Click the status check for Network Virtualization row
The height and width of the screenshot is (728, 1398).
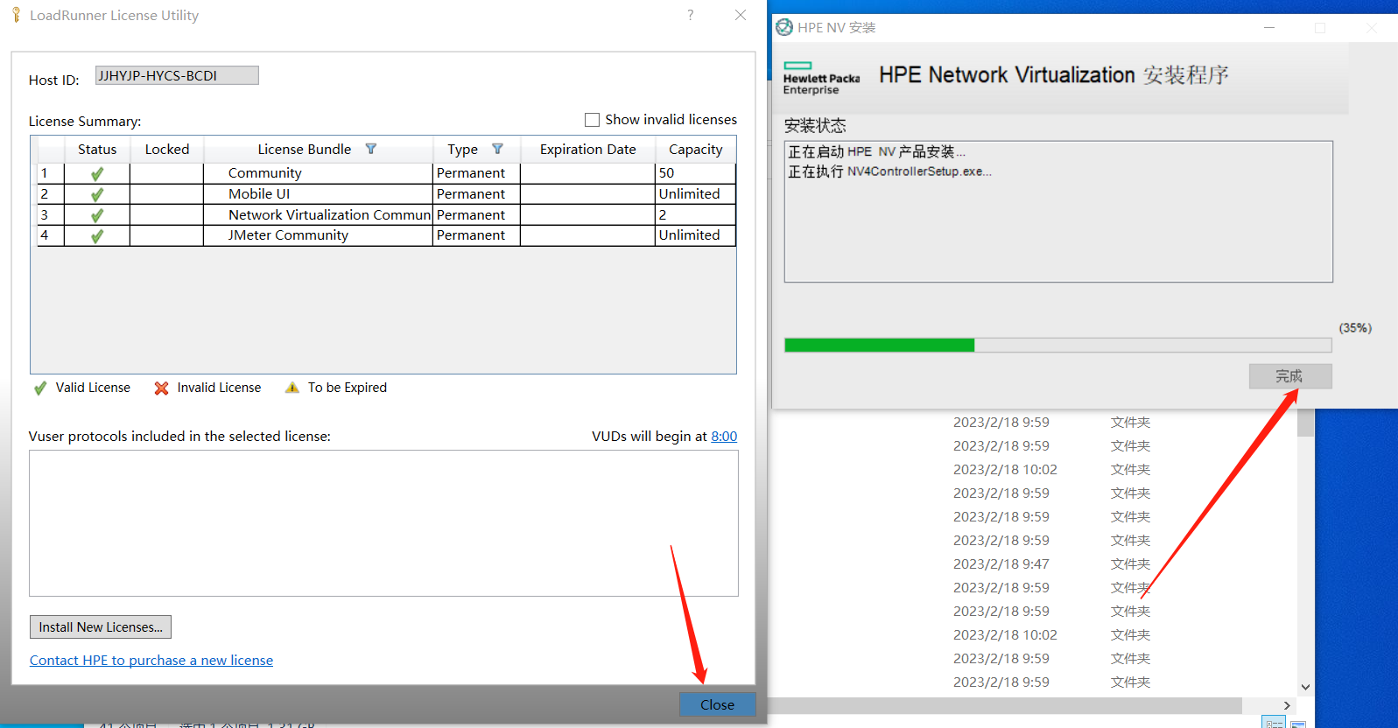click(97, 215)
